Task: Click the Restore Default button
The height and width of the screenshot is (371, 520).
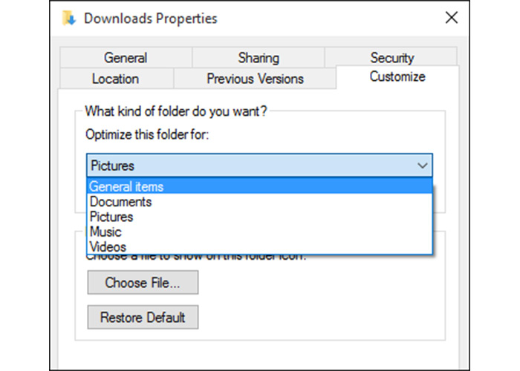Action: click(143, 318)
